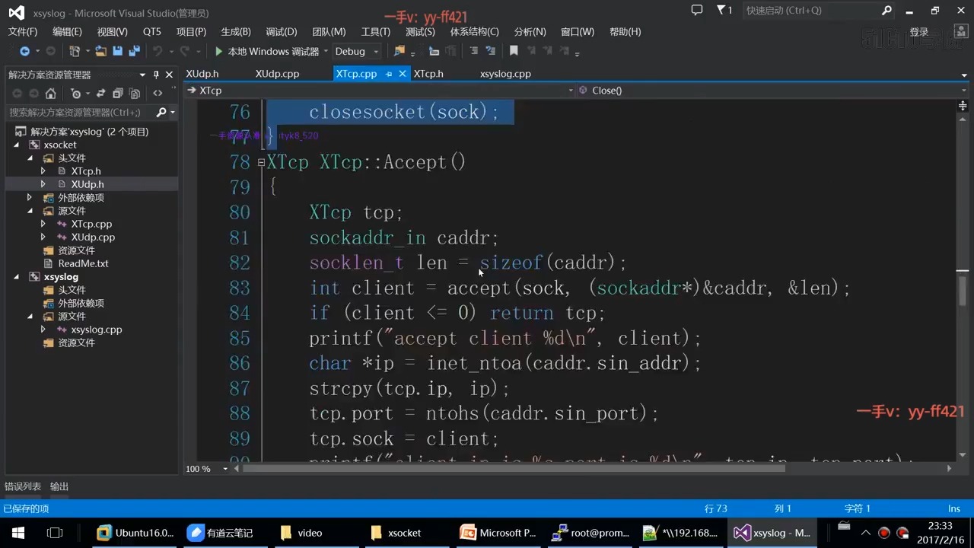Image resolution: width=974 pixels, height=548 pixels.
Task: Open the Ubuntu16.0 taskbar item
Action: pos(135,533)
